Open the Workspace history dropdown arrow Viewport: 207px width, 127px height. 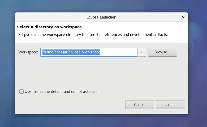click(x=142, y=52)
